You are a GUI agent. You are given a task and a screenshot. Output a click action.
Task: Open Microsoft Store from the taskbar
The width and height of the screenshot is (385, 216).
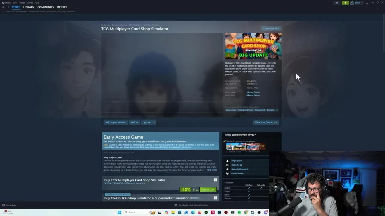(180, 212)
